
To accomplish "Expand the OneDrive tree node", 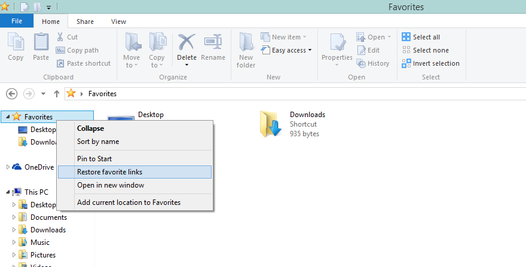I will coord(8,167).
